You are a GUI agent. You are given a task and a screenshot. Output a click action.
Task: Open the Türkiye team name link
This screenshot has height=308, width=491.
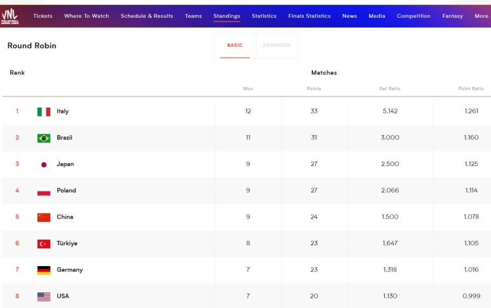[x=67, y=243]
